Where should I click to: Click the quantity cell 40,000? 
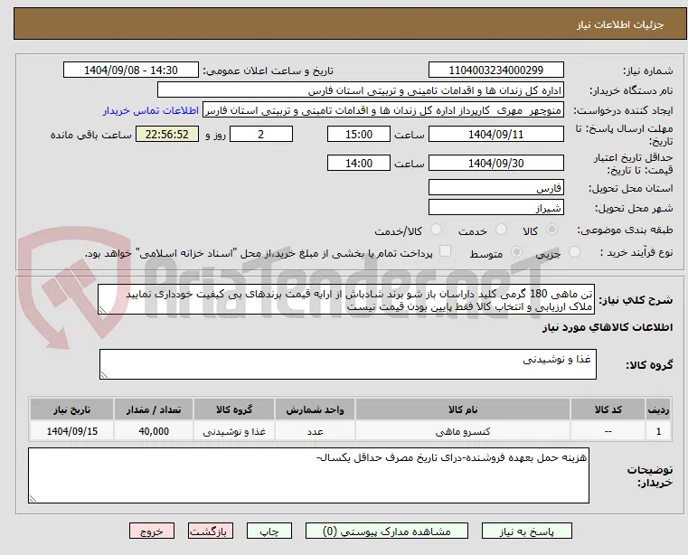click(x=154, y=431)
